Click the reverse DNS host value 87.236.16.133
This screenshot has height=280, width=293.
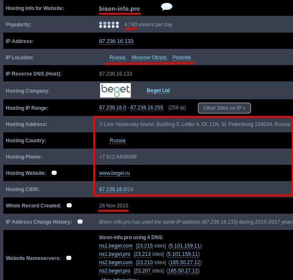tap(115, 74)
